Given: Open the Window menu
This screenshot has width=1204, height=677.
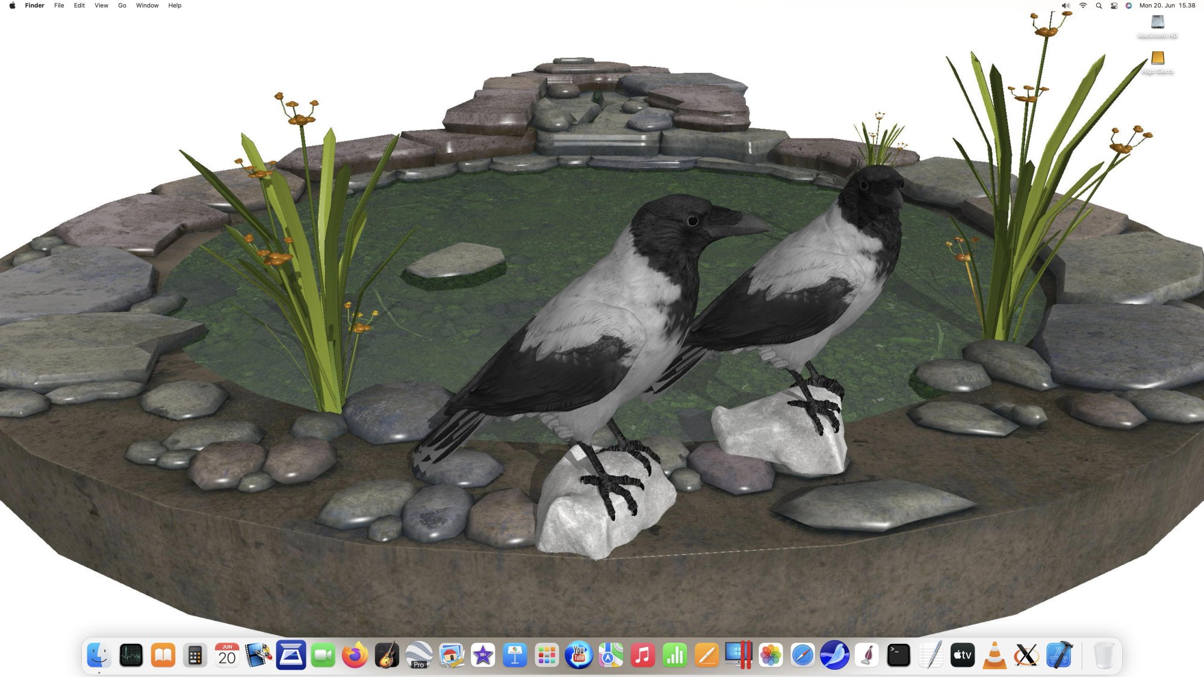Looking at the screenshot, I should click(x=147, y=5).
